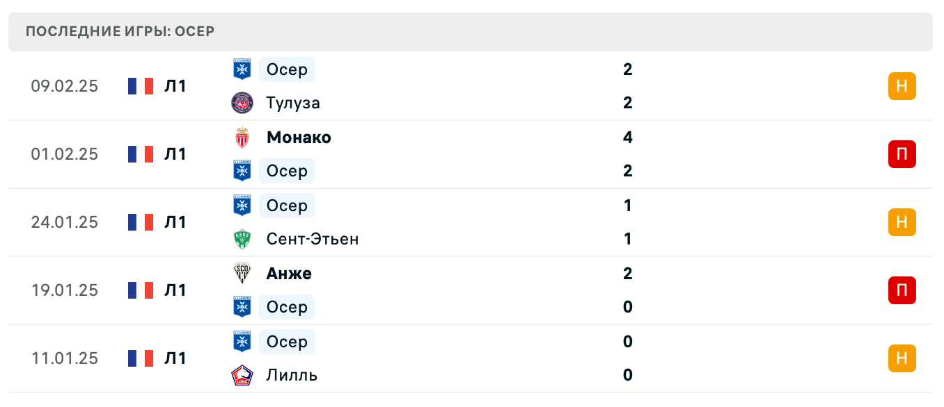Click the score 4 in the Монако match

point(628,137)
